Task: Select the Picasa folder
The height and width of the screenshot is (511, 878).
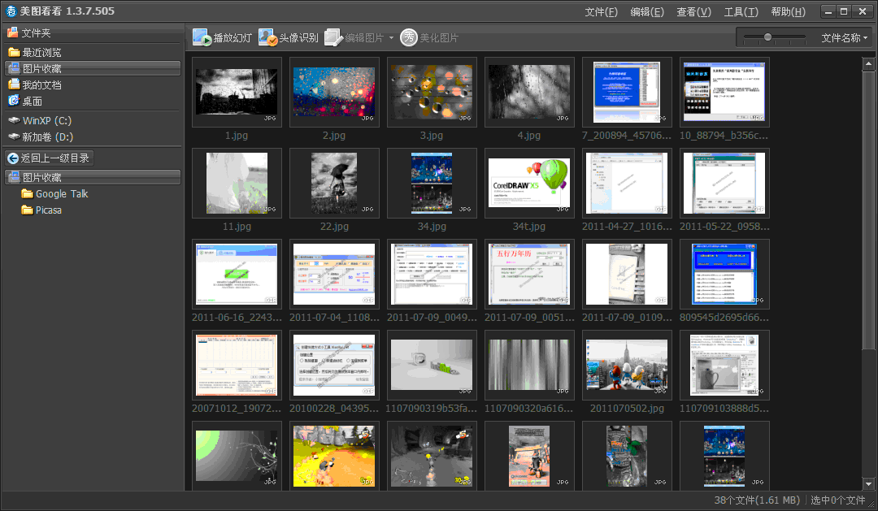Action: [x=48, y=210]
